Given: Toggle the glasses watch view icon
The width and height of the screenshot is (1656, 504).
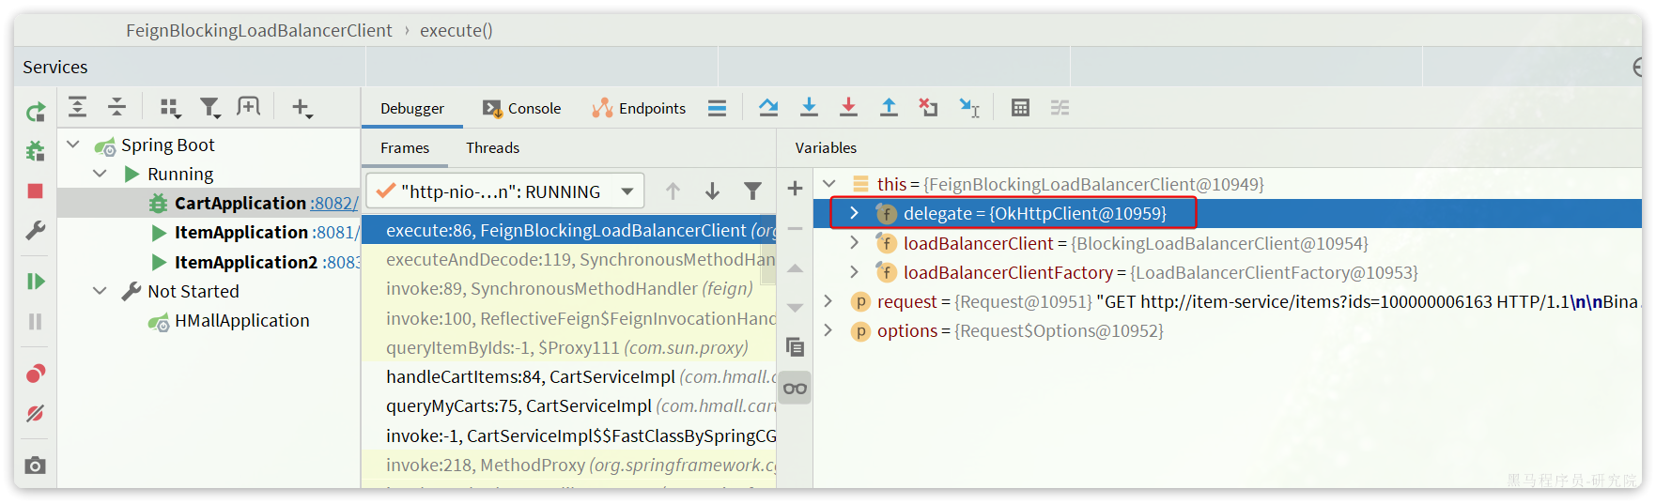Looking at the screenshot, I should click(x=795, y=389).
